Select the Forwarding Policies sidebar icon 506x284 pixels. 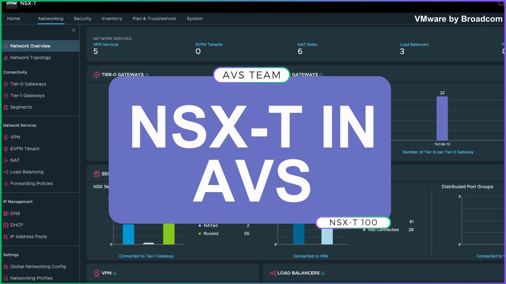pos(6,184)
